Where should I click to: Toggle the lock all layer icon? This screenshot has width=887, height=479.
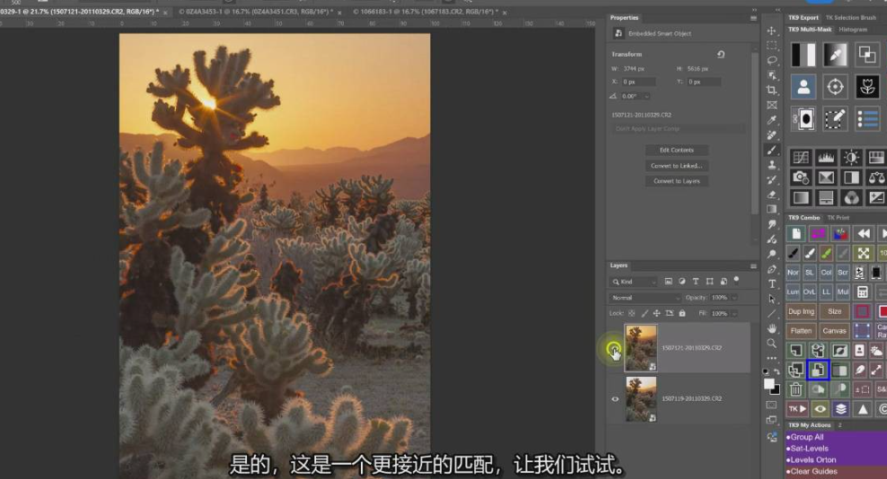(682, 313)
